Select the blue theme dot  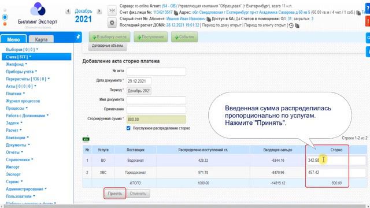[5, 17]
